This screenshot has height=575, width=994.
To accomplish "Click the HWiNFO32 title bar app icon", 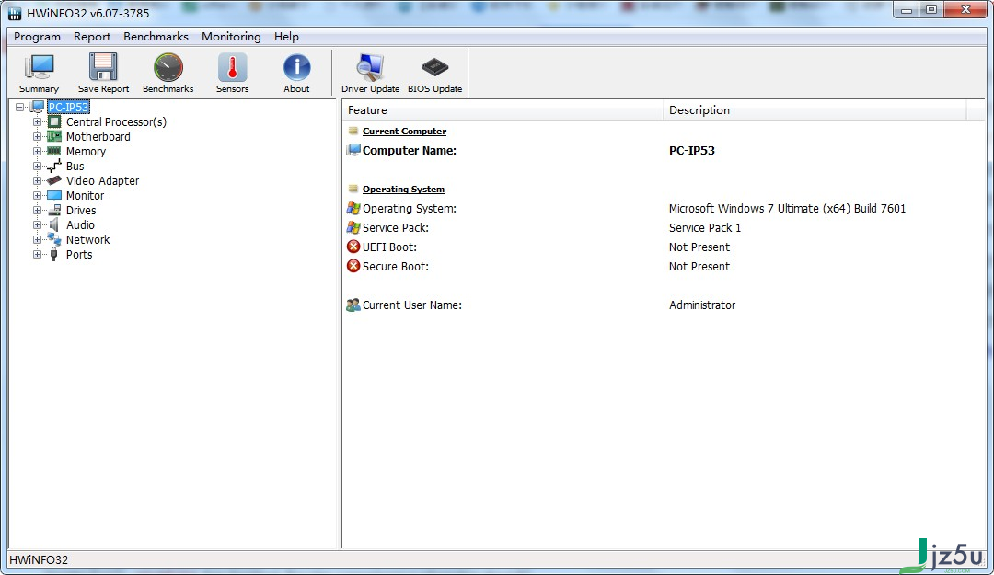I will pos(14,13).
